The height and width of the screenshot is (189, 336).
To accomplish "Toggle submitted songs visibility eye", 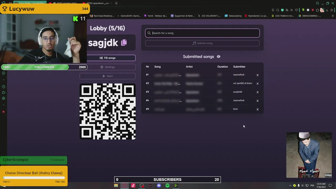I will (x=218, y=56).
